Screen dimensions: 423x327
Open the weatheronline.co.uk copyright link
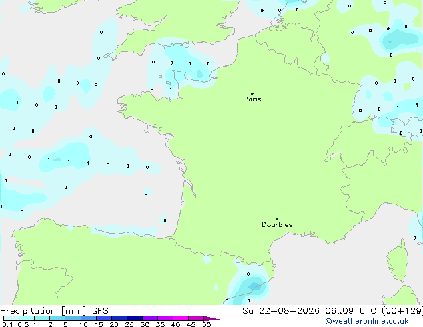(x=367, y=321)
